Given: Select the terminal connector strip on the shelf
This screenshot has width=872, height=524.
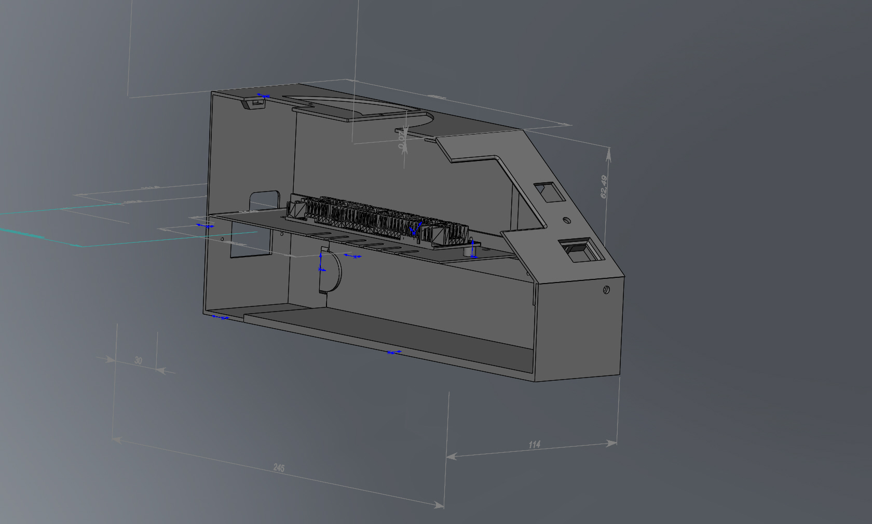Looking at the screenshot, I should click(377, 220).
